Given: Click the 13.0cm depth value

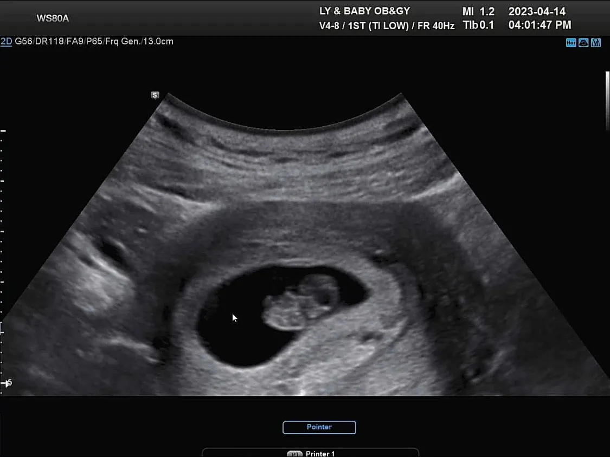Looking at the screenshot, I should (x=158, y=41).
